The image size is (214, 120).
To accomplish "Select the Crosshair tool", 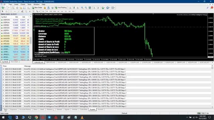I will (x=6, y=11).
